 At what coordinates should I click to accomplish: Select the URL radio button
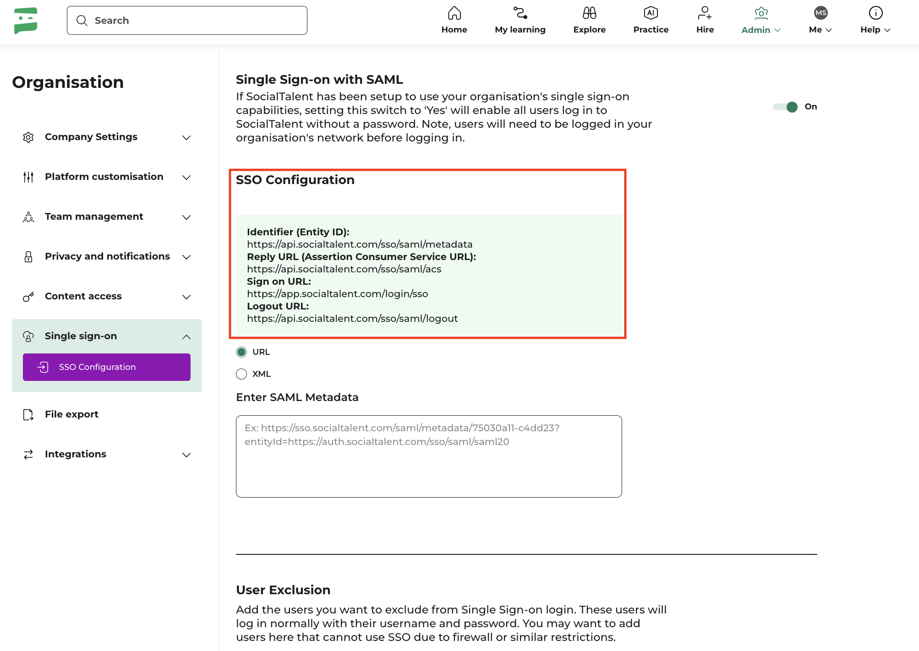pyautogui.click(x=241, y=352)
